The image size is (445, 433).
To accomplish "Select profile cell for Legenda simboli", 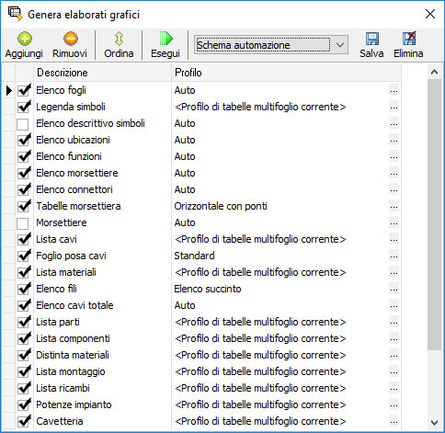I will 280,107.
